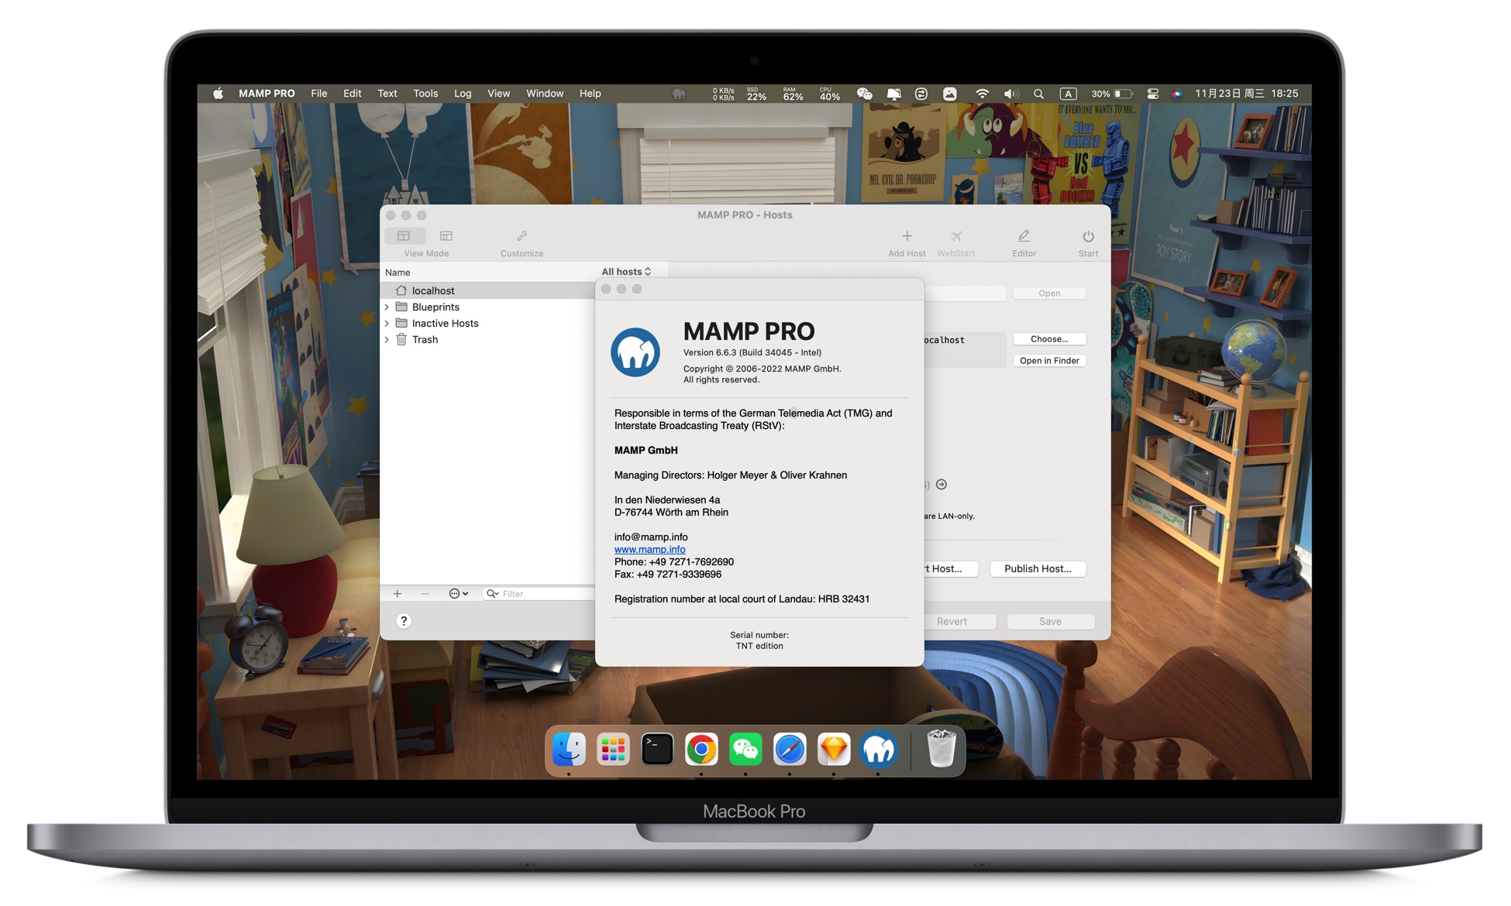
Task: Open the All hosts filter dropdown
Action: [626, 272]
